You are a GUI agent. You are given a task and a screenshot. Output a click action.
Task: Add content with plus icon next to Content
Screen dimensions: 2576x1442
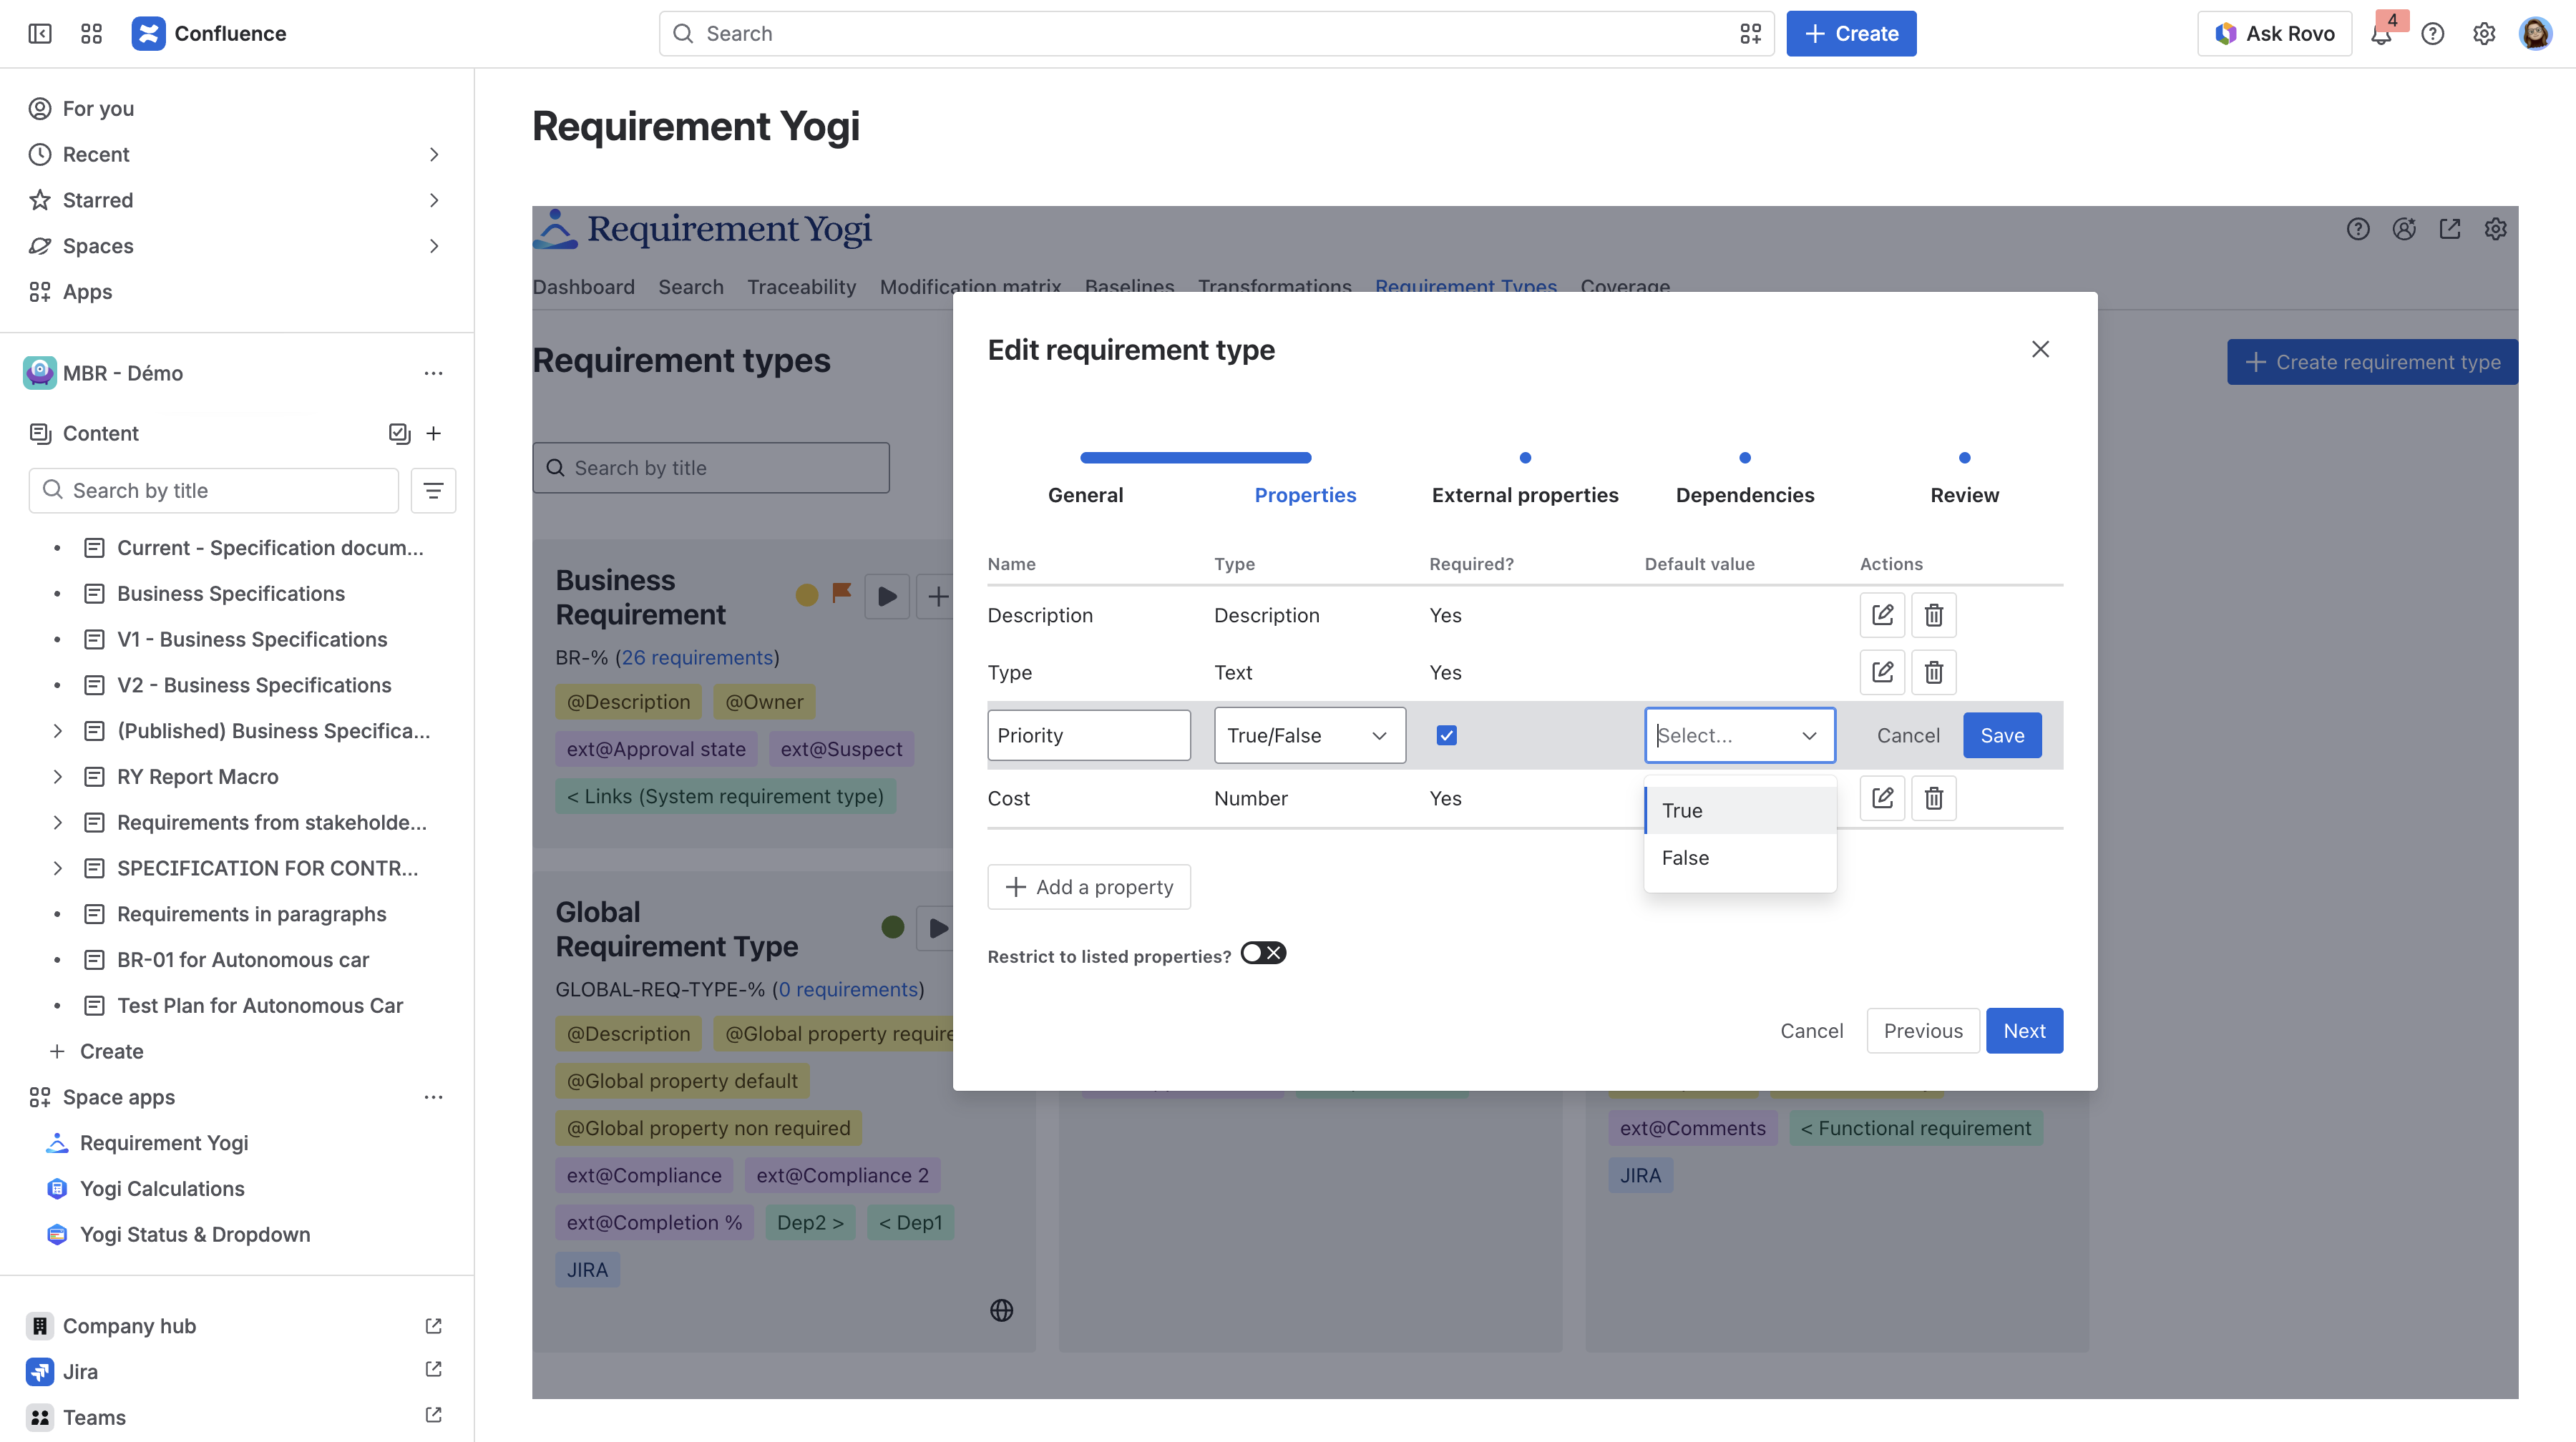pyautogui.click(x=433, y=433)
